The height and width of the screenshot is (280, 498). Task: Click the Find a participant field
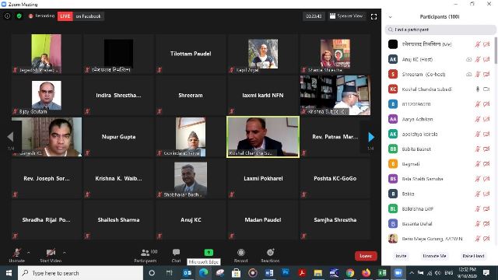click(440, 30)
